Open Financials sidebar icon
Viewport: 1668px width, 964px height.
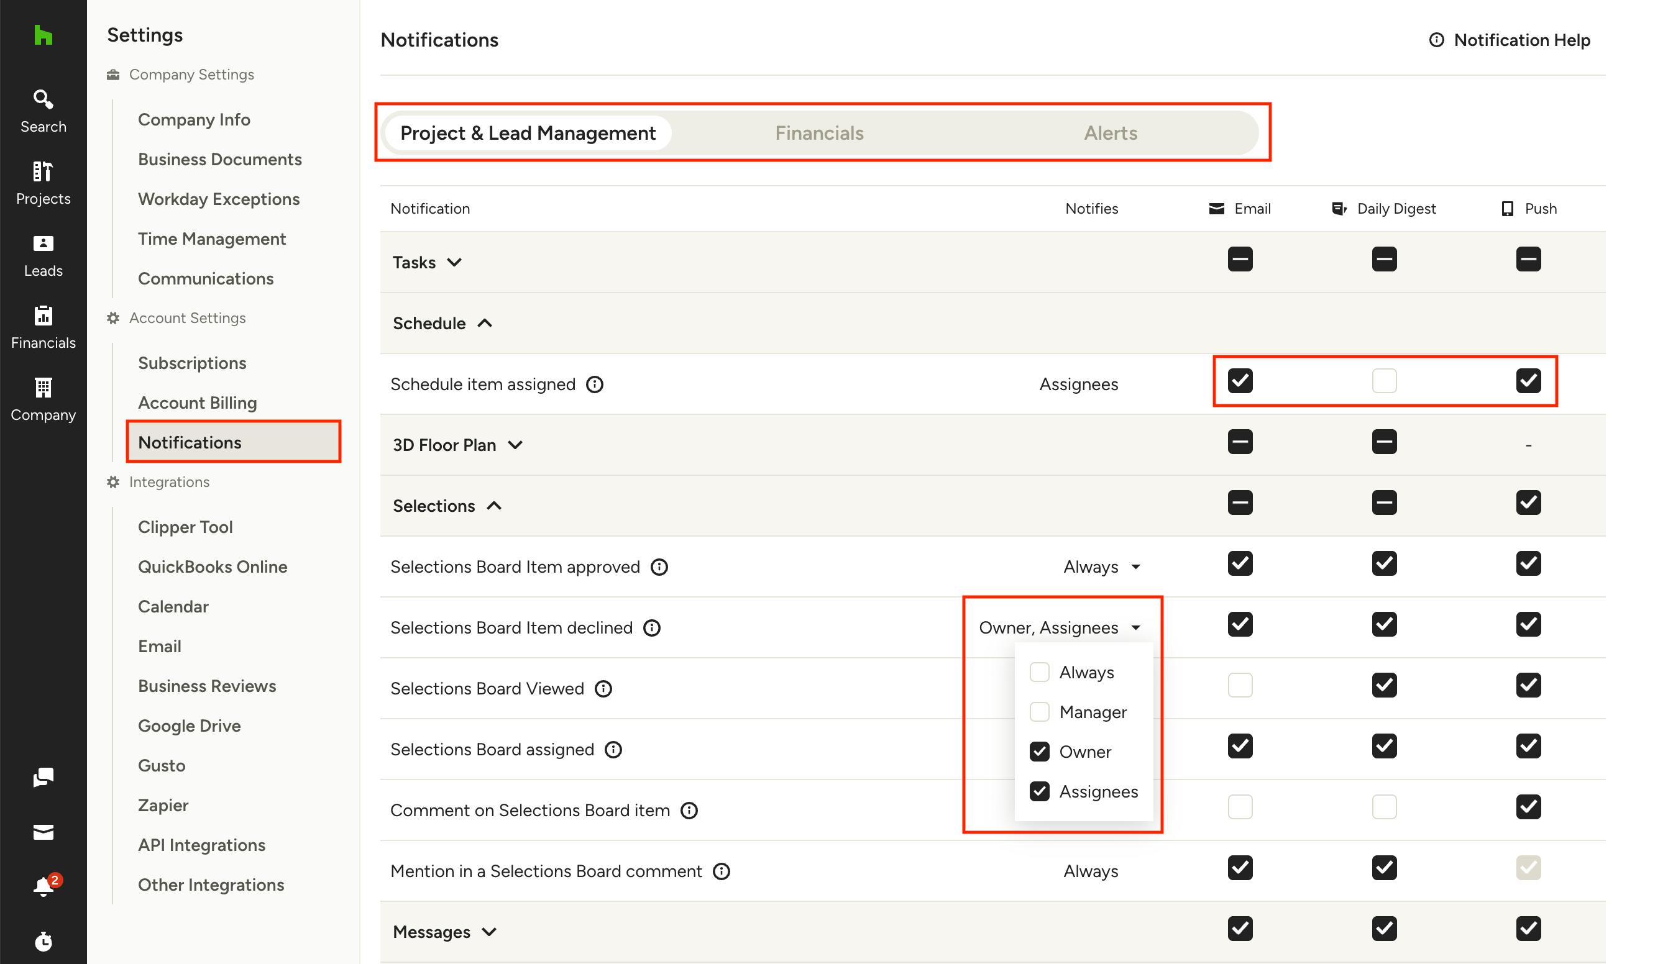[x=43, y=327]
